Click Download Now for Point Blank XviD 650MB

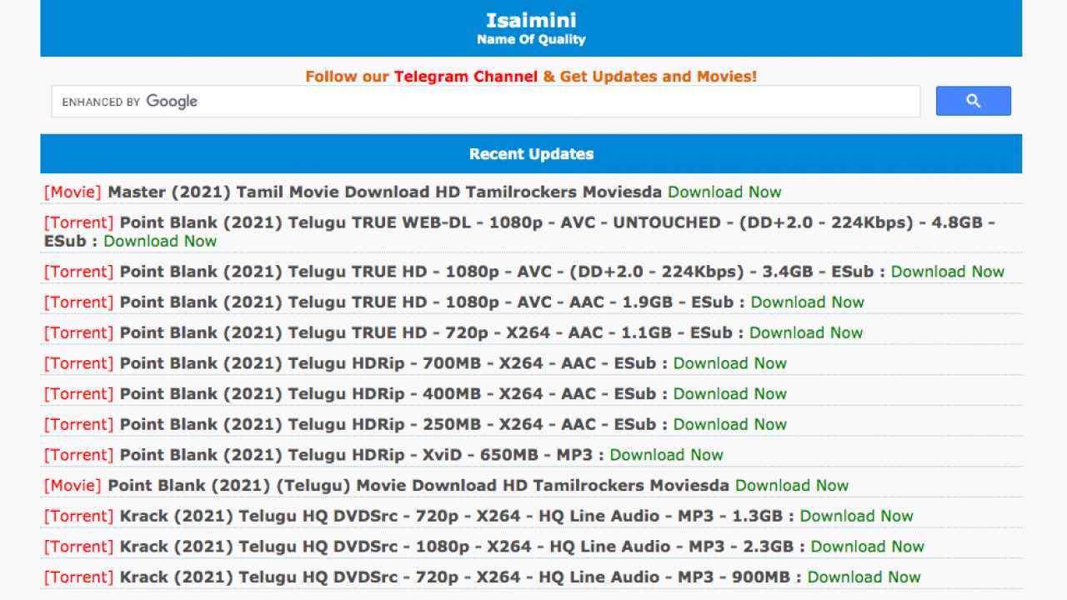click(x=667, y=455)
